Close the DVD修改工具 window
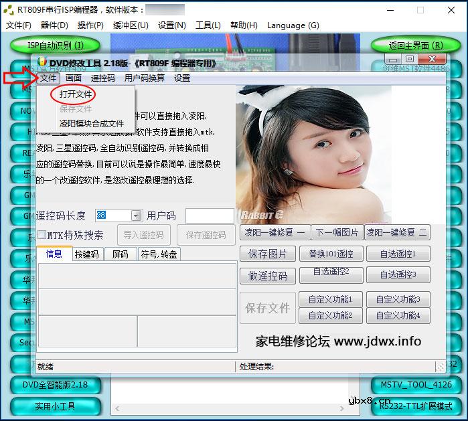Viewport: 468px width, 421px height. [x=433, y=59]
